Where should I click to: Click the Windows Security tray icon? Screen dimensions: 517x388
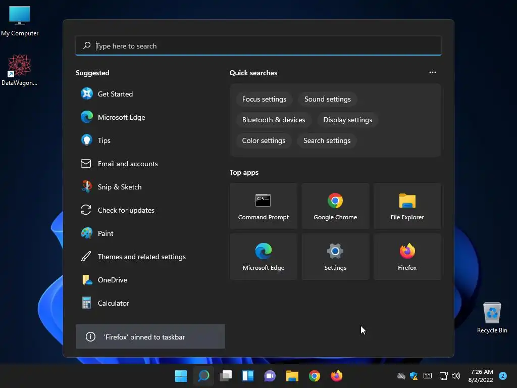point(413,376)
